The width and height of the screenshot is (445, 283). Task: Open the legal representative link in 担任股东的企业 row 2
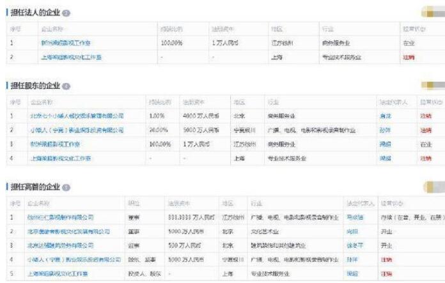click(x=386, y=130)
